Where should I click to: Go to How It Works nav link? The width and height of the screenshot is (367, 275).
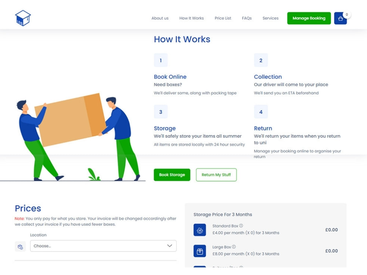(x=192, y=18)
